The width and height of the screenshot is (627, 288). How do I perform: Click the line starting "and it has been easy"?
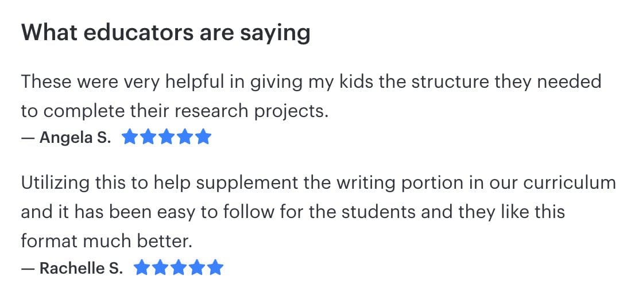click(x=293, y=212)
